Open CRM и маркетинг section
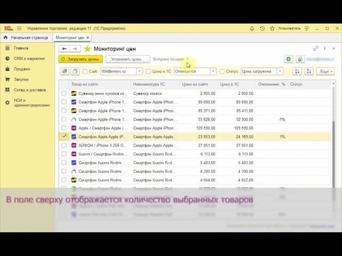Viewport: 342px width, 256px height. (x=29, y=59)
